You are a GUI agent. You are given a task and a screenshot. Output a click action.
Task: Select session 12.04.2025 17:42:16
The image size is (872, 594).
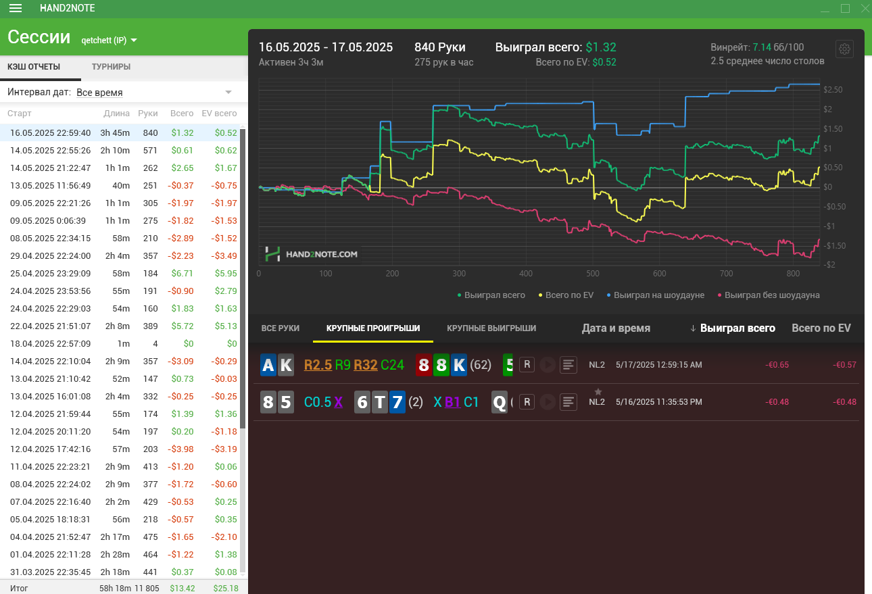[120, 449]
